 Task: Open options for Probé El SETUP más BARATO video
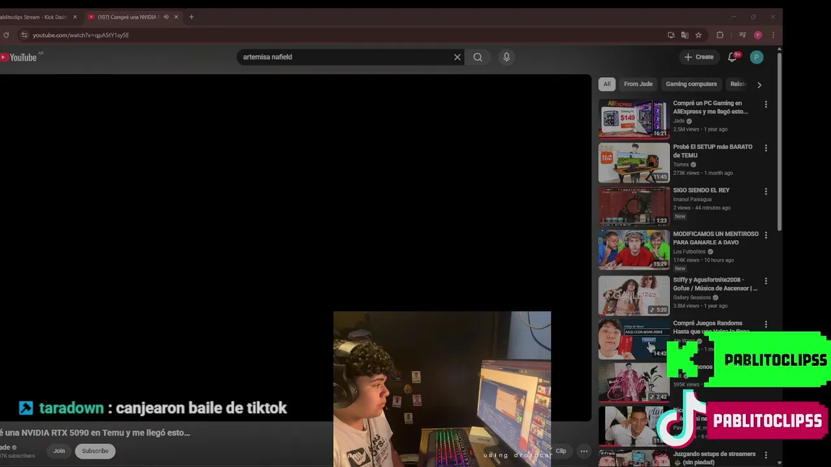766,148
